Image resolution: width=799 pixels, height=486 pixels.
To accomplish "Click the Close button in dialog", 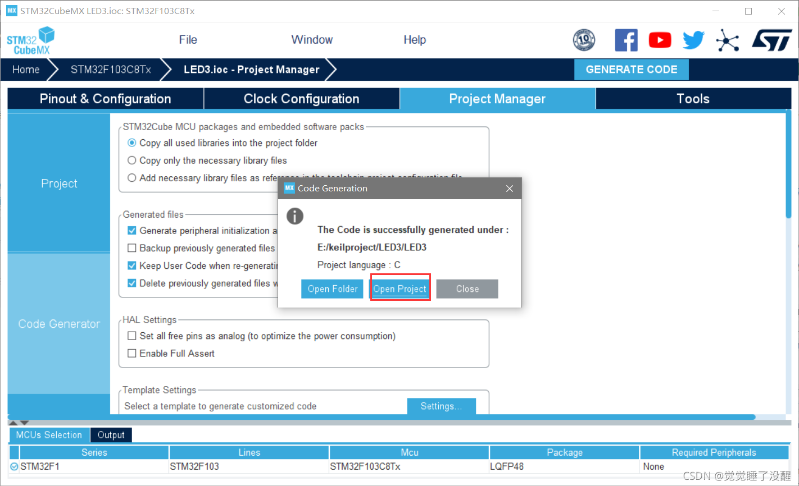I will [x=467, y=289].
